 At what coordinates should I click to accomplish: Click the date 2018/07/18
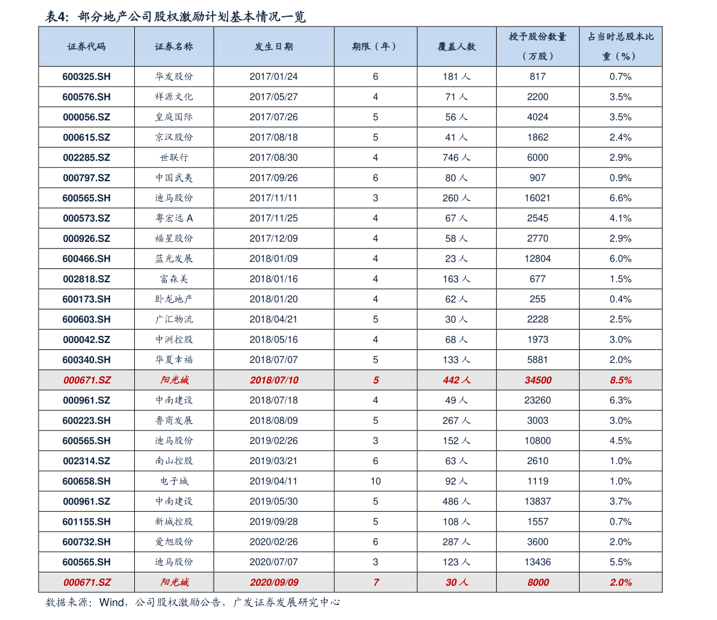[273, 400]
